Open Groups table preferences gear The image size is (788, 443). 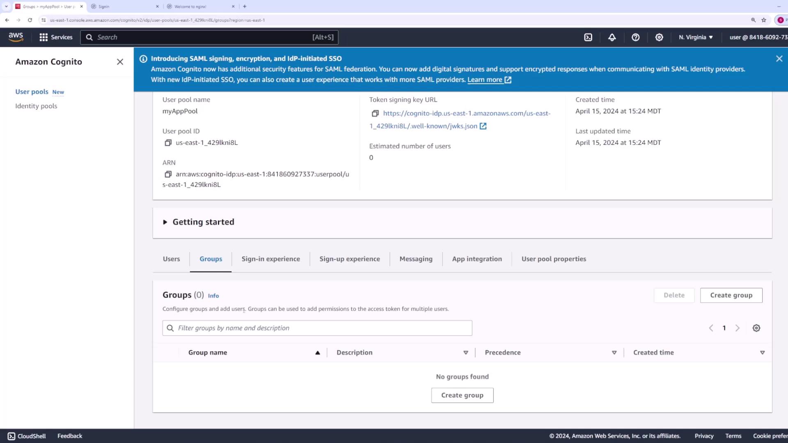pos(756,328)
